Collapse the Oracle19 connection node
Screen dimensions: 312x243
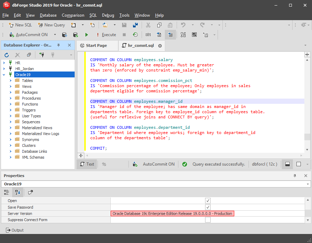click(4, 75)
